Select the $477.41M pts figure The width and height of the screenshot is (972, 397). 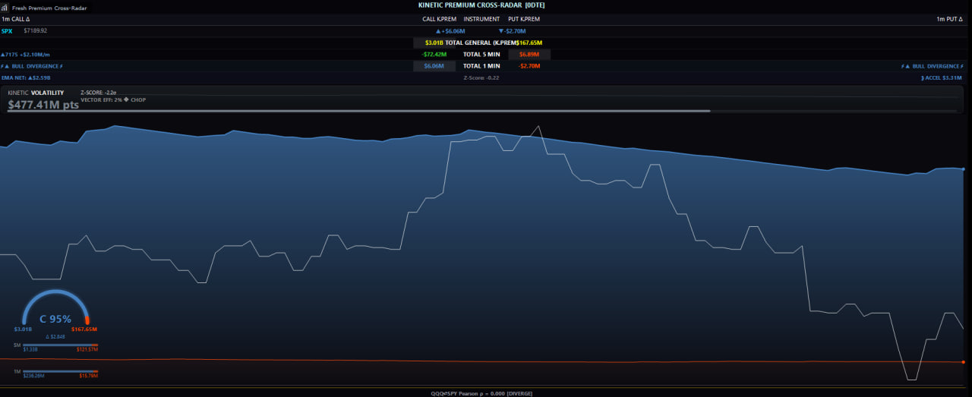[x=43, y=105]
